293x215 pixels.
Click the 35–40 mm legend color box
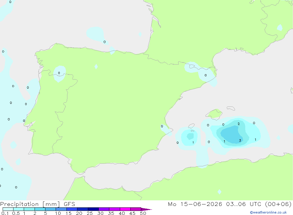tap(115, 209)
